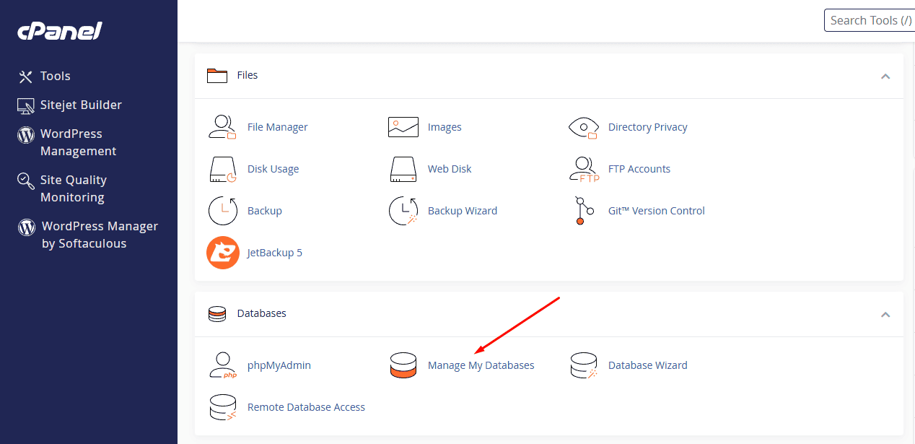This screenshot has width=915, height=444.
Task: Focus the Search Tools input field
Action: 870,20
